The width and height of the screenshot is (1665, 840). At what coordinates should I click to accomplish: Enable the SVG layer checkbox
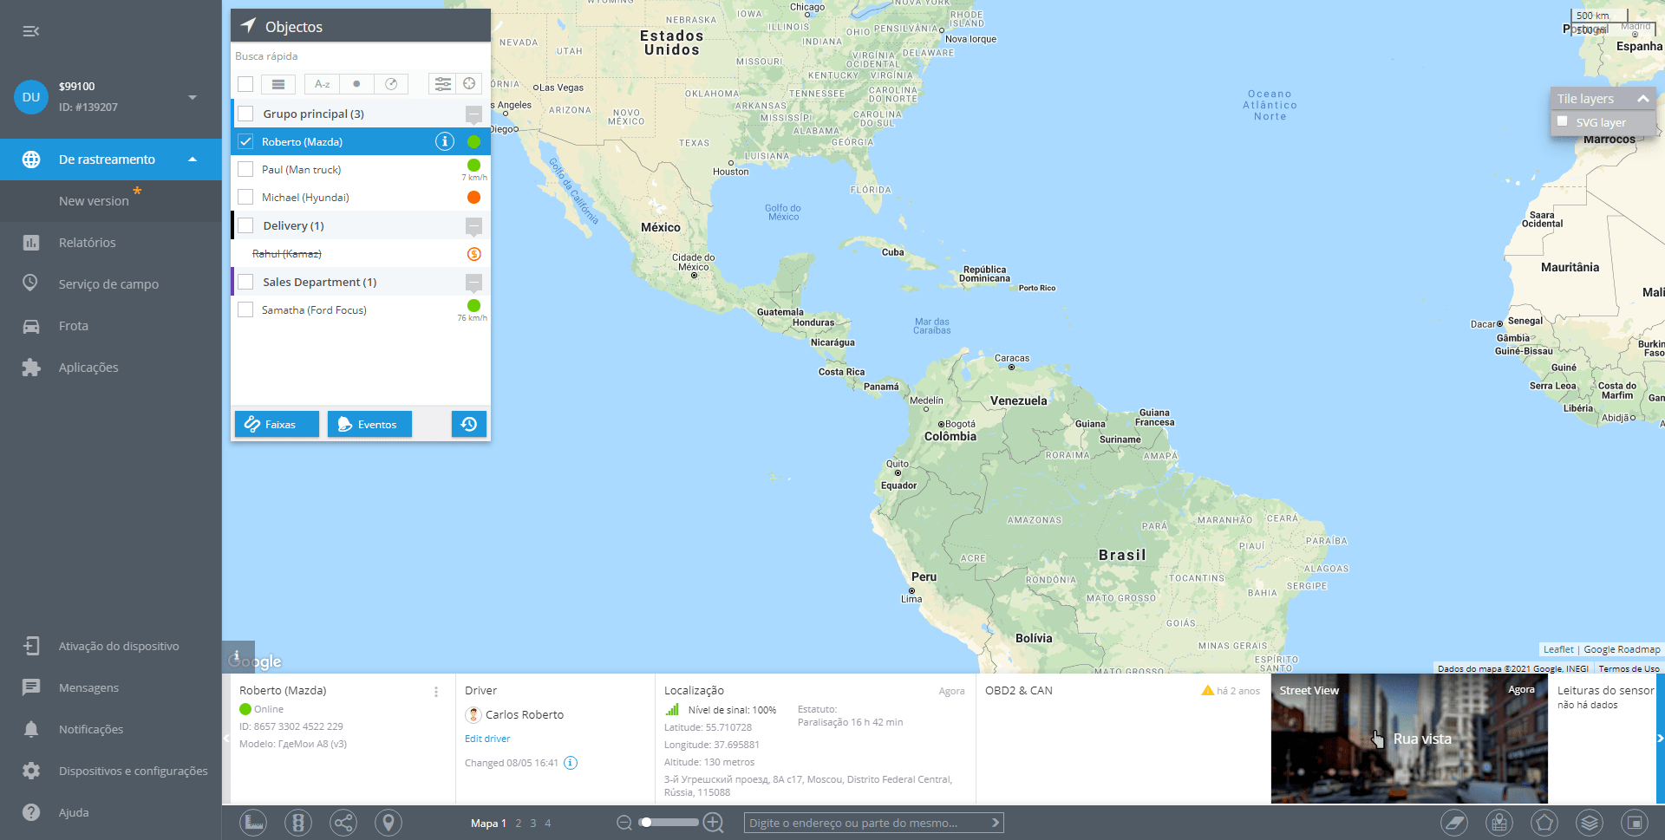pyautogui.click(x=1563, y=121)
